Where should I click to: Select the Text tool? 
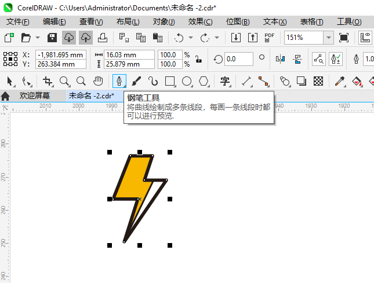pyautogui.click(x=225, y=81)
